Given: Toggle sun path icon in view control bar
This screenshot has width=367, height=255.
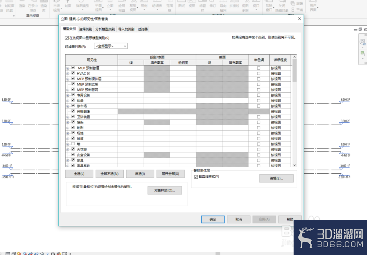Looking at the screenshot, I should 19,254.
